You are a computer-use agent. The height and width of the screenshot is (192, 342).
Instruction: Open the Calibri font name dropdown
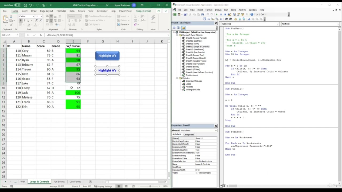pyautogui.click(x=33, y=16)
